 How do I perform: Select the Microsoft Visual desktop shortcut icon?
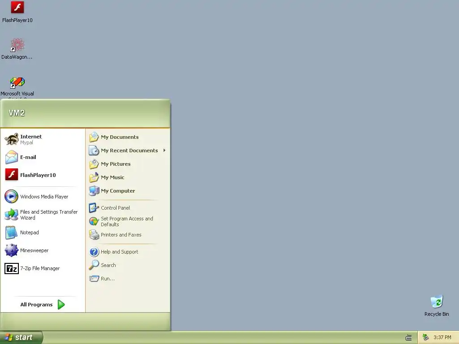point(17,82)
